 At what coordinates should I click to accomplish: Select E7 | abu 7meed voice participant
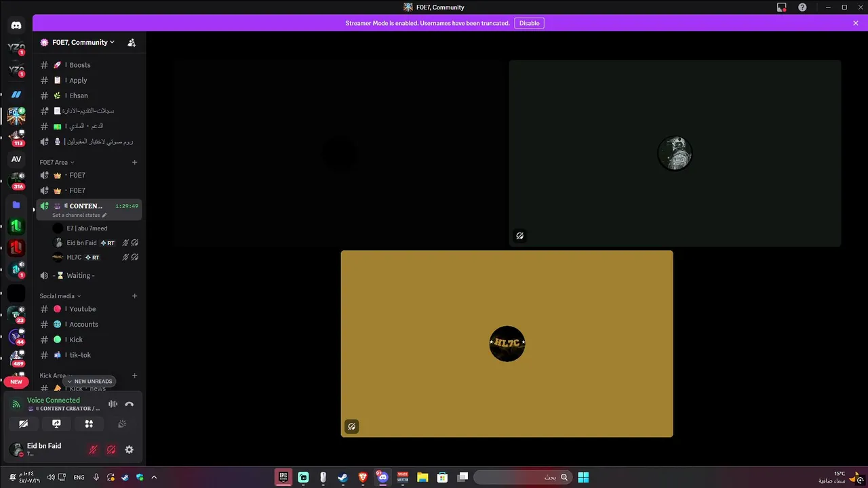[95, 228]
